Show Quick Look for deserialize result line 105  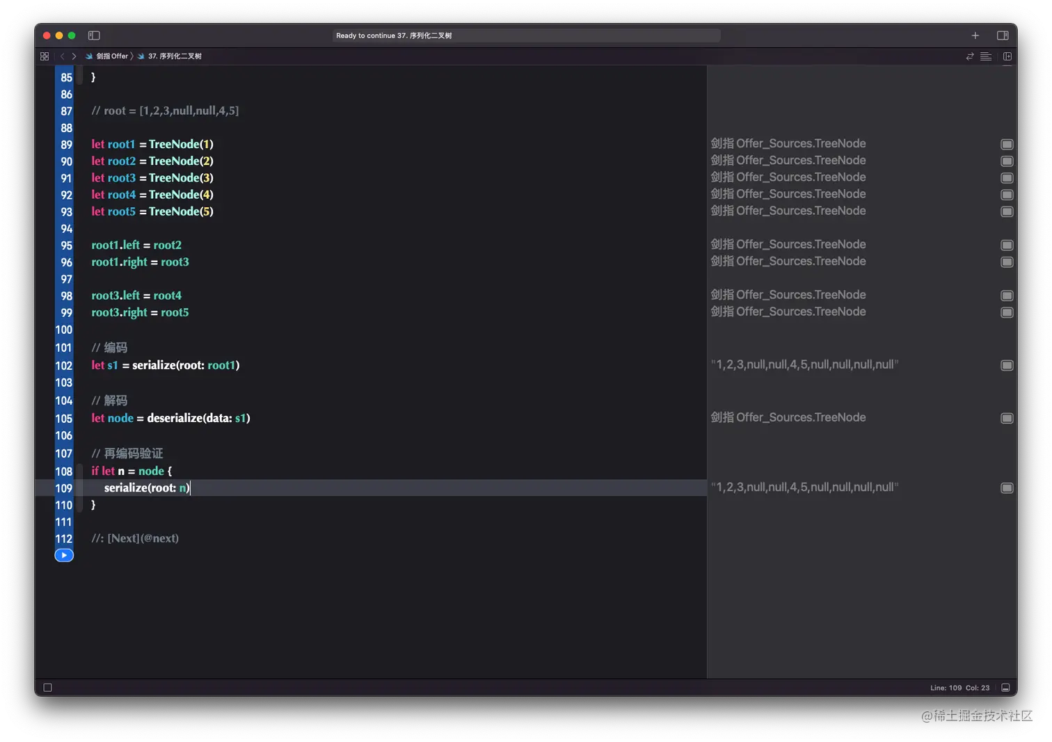[x=1007, y=418]
